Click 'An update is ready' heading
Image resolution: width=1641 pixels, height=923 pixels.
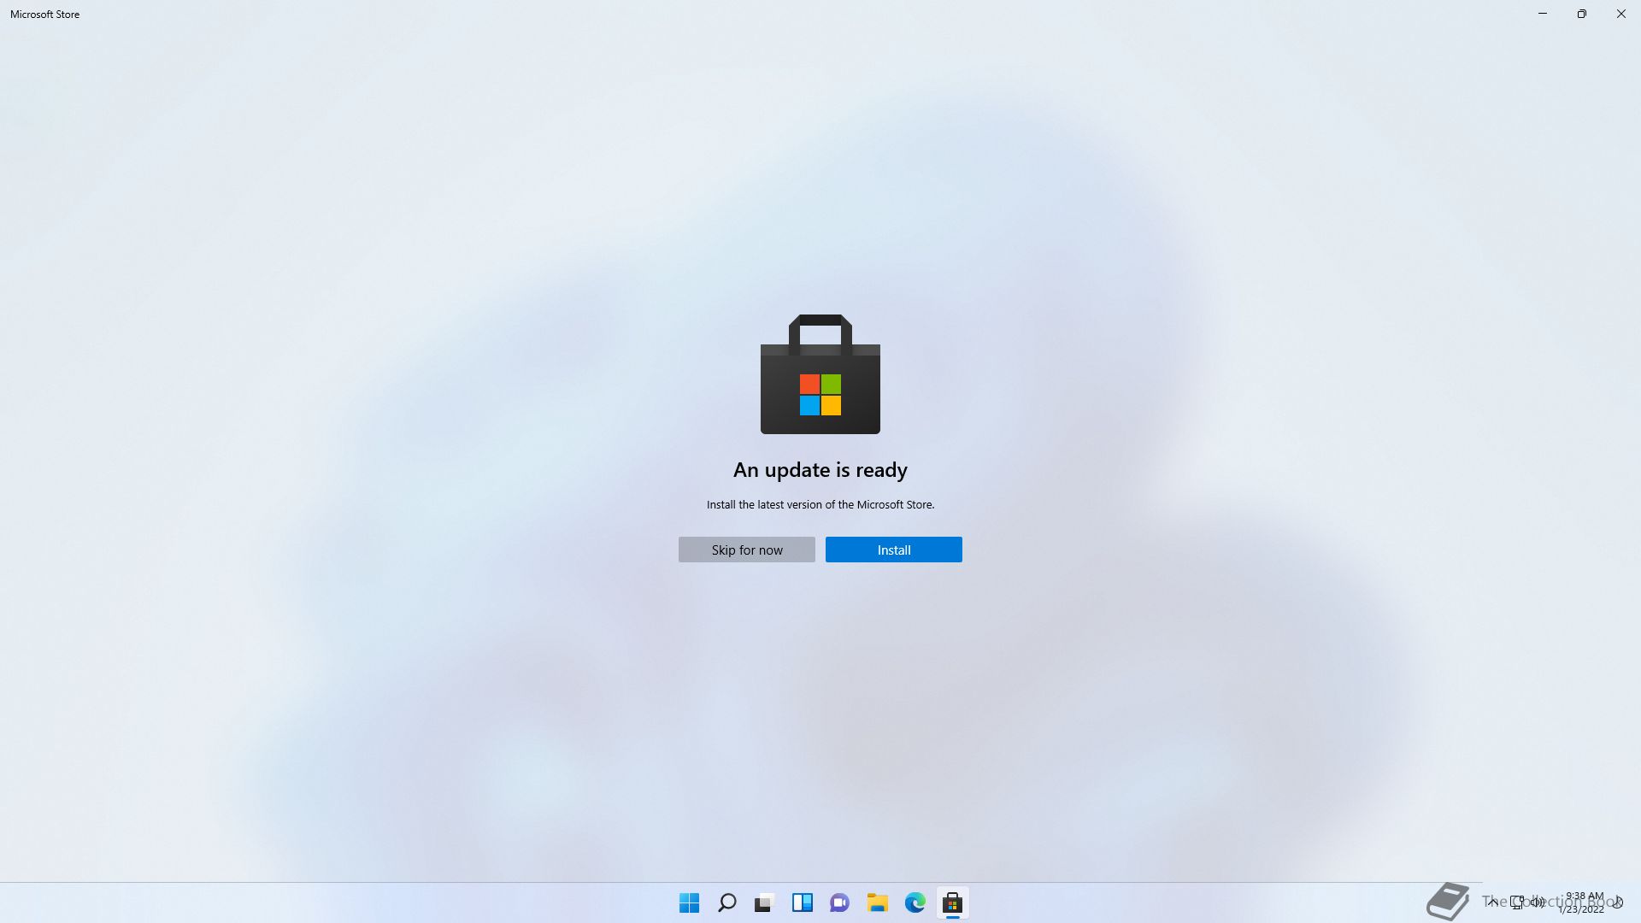pyautogui.click(x=820, y=470)
